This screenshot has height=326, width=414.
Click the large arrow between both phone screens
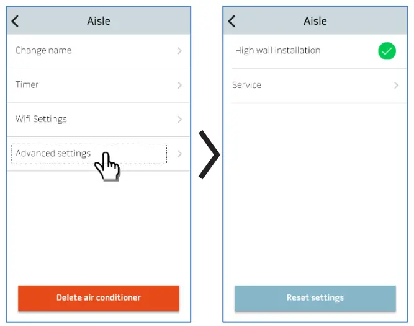tap(209, 155)
